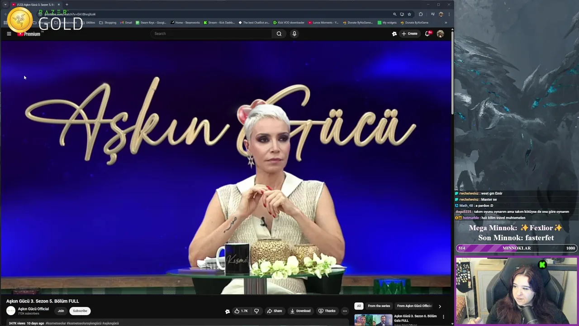This screenshot has height=326, width=579.
Task: Select the All filter chip
Action: pyautogui.click(x=359, y=306)
